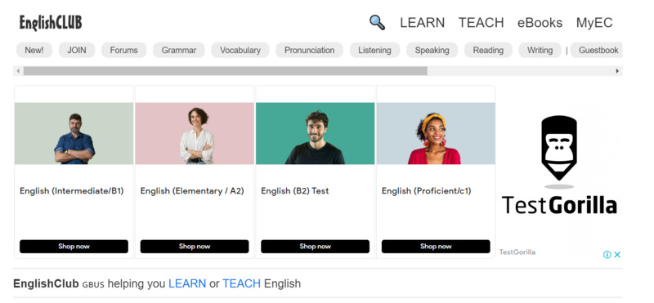Click Shop now under English Intermediate/B1

coord(74,247)
